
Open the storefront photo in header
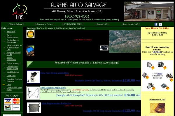click(x=149, y=11)
